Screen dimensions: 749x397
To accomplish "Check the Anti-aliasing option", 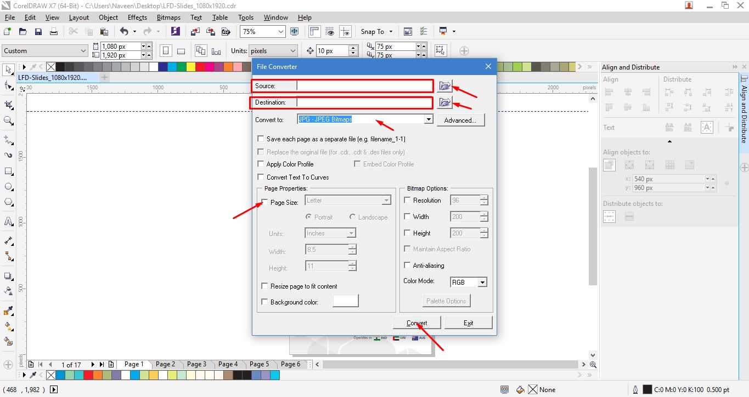I will click(x=407, y=266).
